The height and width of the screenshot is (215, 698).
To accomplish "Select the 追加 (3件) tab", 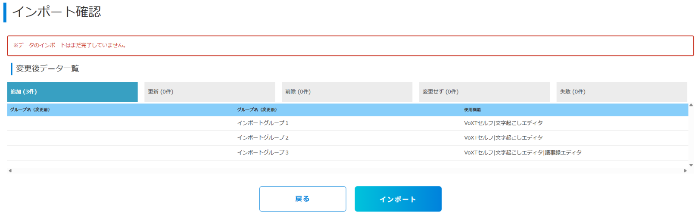I will tap(72, 92).
